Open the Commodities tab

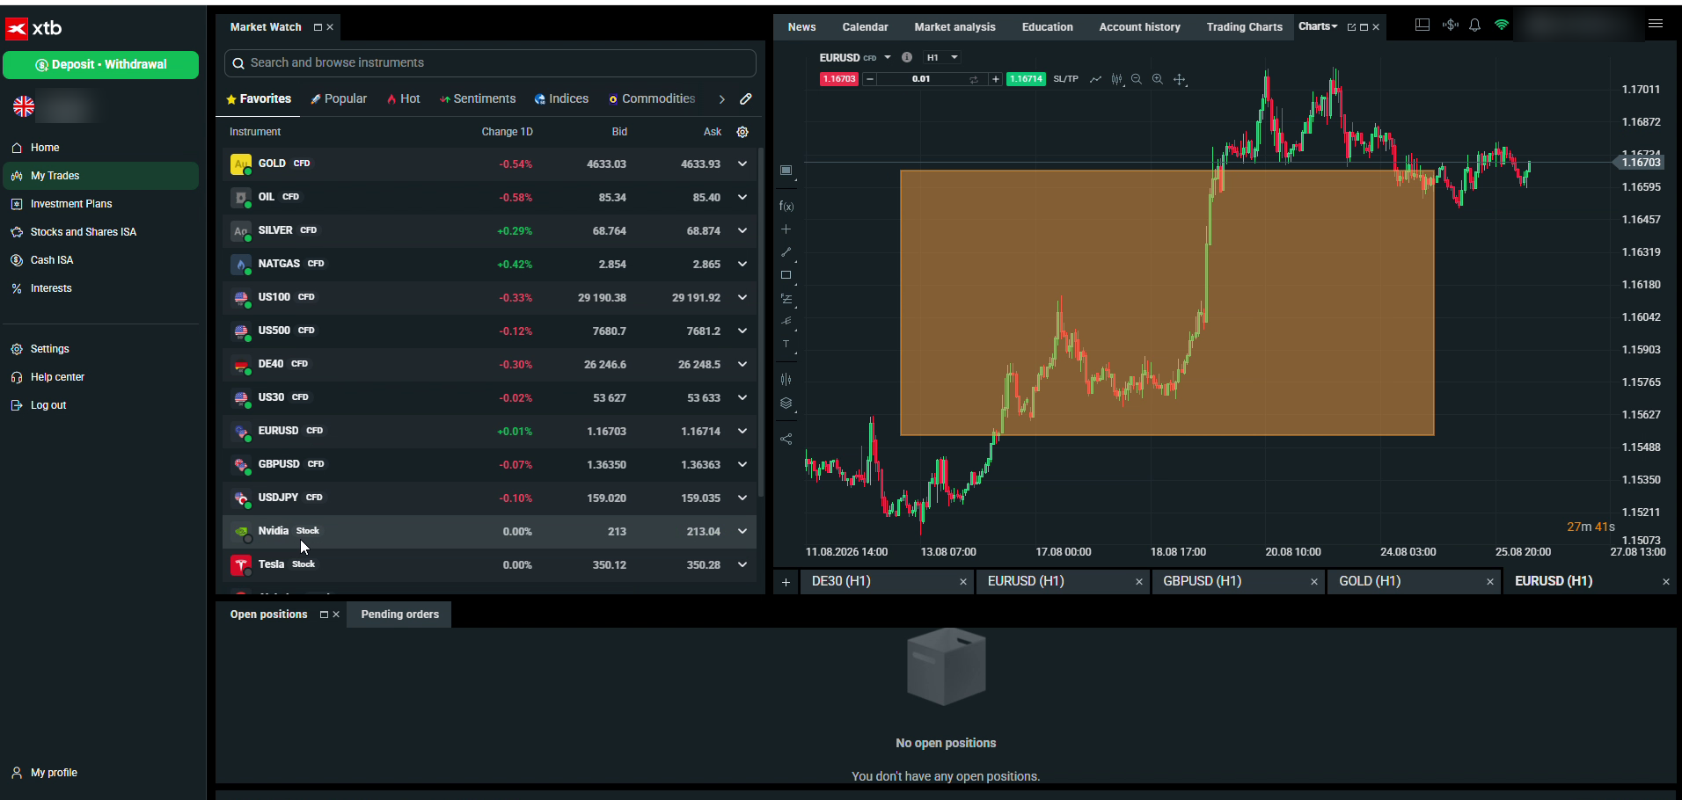tap(652, 98)
